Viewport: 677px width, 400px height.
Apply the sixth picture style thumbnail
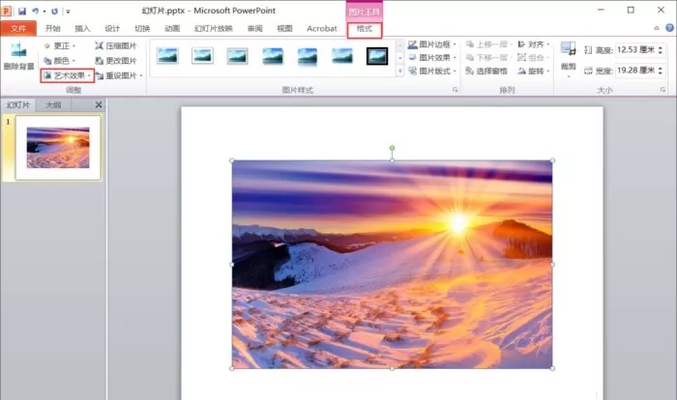coord(342,56)
